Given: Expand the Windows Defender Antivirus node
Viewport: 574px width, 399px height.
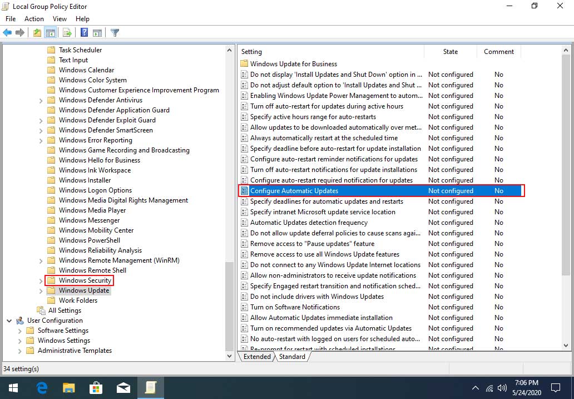Looking at the screenshot, I should point(41,100).
